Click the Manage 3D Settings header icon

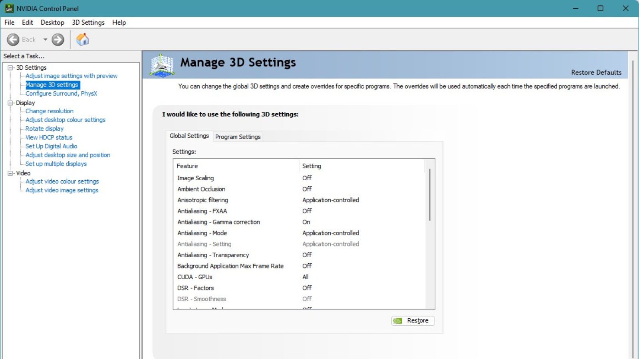pyautogui.click(x=162, y=65)
